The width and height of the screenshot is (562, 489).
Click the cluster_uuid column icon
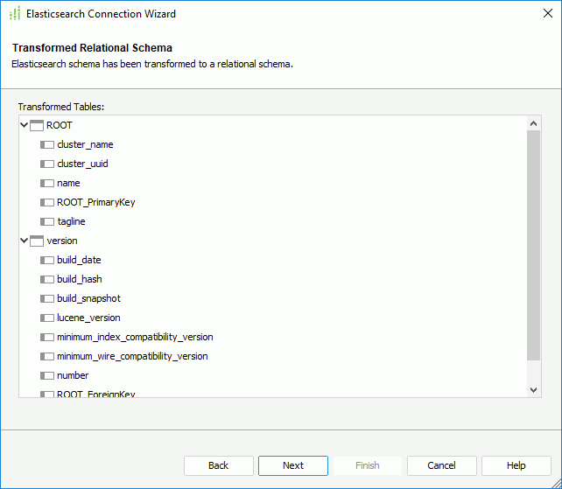pos(47,164)
